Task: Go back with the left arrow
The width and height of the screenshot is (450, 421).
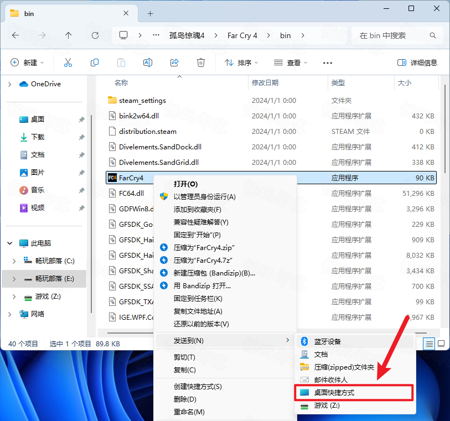Action: tap(15, 35)
